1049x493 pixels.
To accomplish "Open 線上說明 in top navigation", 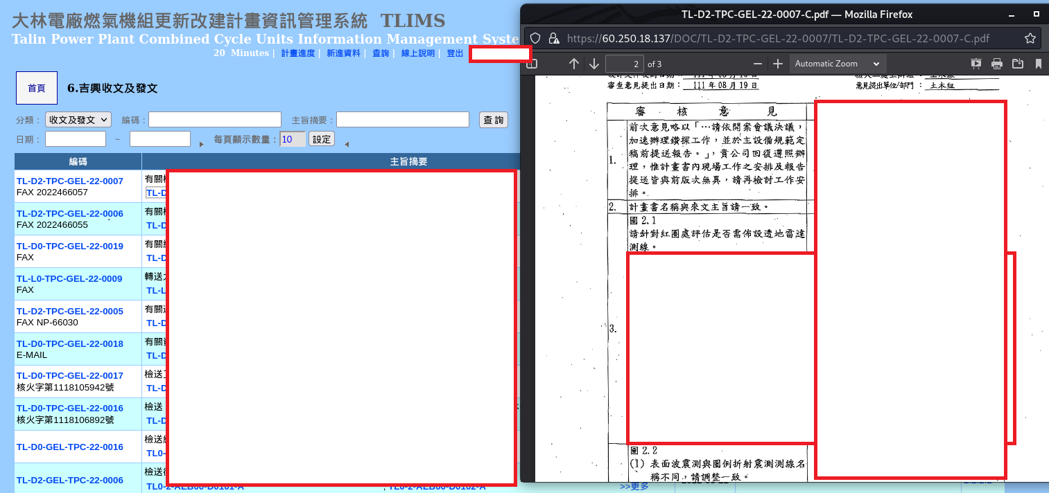I will (418, 53).
